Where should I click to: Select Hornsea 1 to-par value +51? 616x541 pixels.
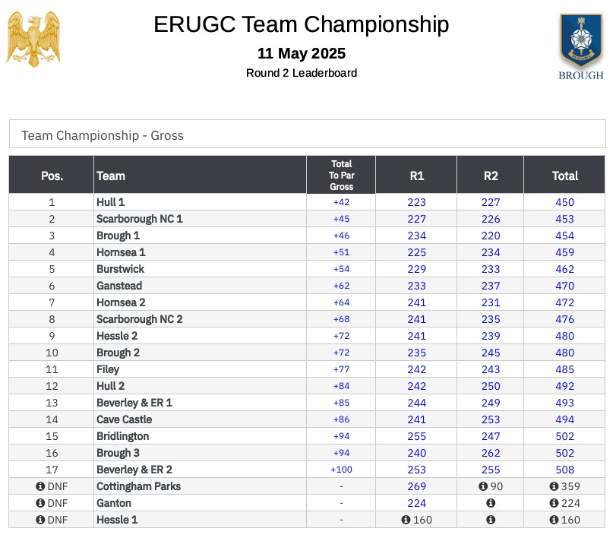pyautogui.click(x=341, y=252)
